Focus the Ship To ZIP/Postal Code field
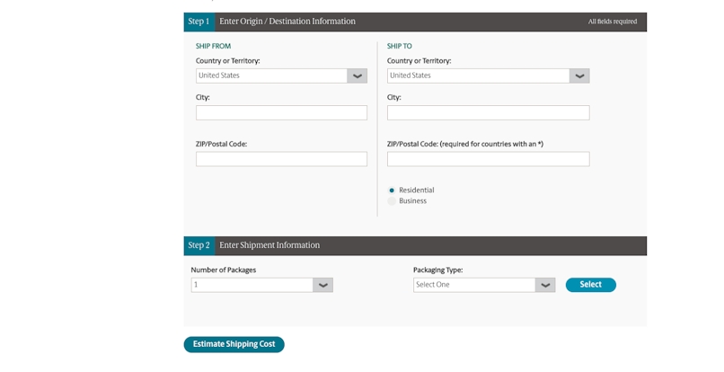 488,159
